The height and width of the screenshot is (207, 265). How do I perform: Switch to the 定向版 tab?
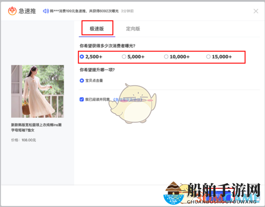[x=133, y=29]
